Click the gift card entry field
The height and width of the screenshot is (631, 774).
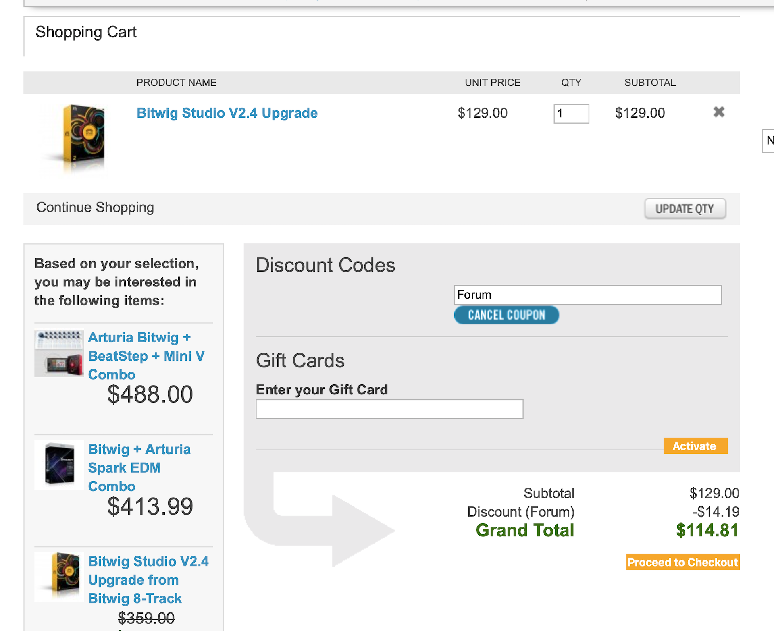pos(389,409)
